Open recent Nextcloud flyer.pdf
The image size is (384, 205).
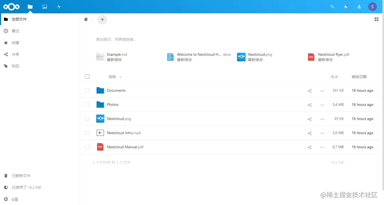coord(334,55)
